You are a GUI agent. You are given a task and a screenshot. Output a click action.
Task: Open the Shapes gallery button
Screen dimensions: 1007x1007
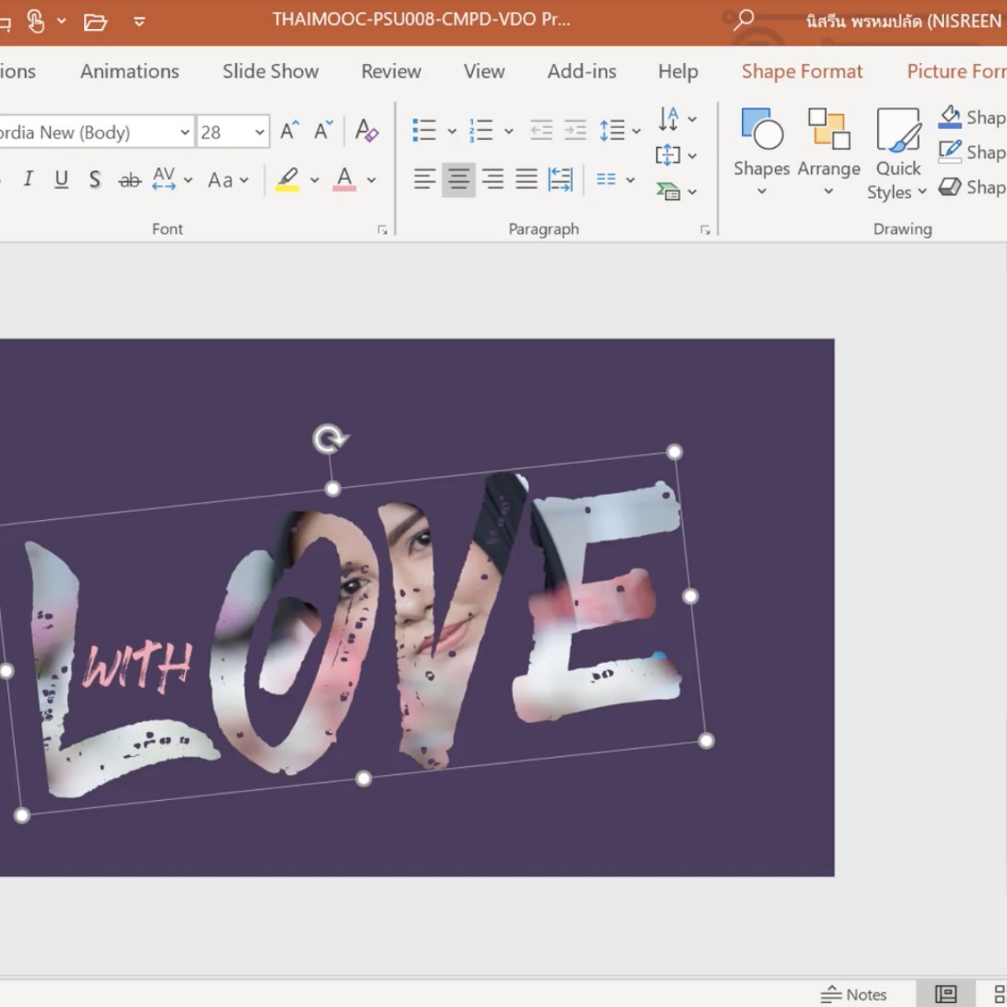[x=762, y=152]
